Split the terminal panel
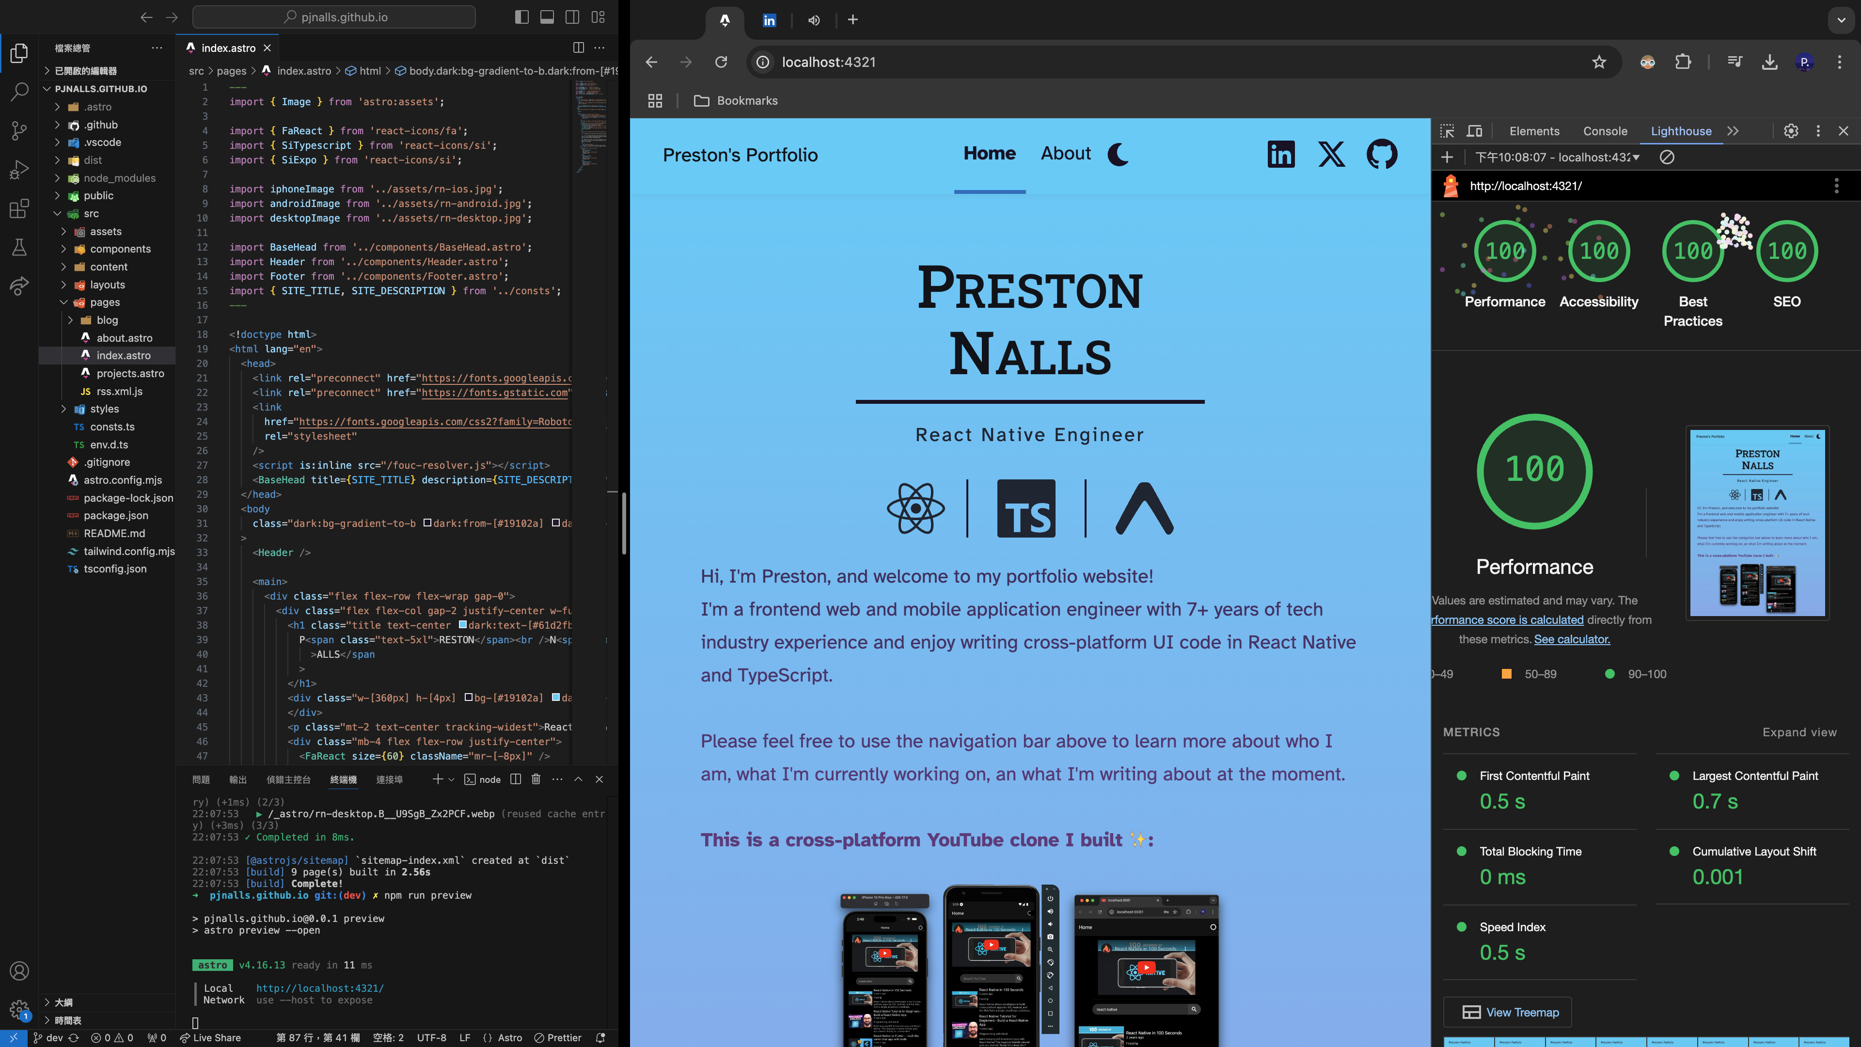This screenshot has width=1861, height=1047. [x=516, y=779]
